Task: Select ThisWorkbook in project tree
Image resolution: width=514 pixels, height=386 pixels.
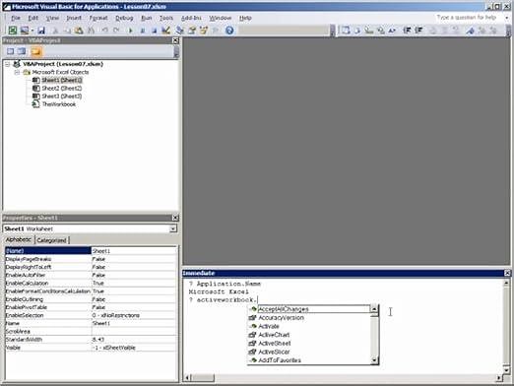Action: pos(59,104)
